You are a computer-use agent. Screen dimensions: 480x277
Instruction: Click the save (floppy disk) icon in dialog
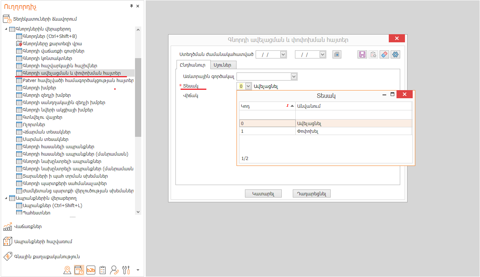(362, 54)
